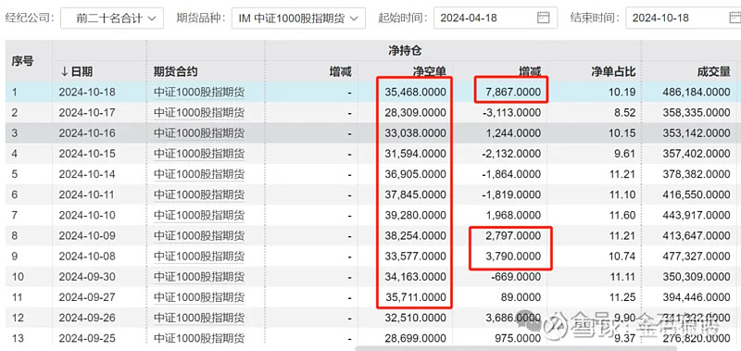
Task: Select date cell 2024-09-26
Action: tap(87, 318)
